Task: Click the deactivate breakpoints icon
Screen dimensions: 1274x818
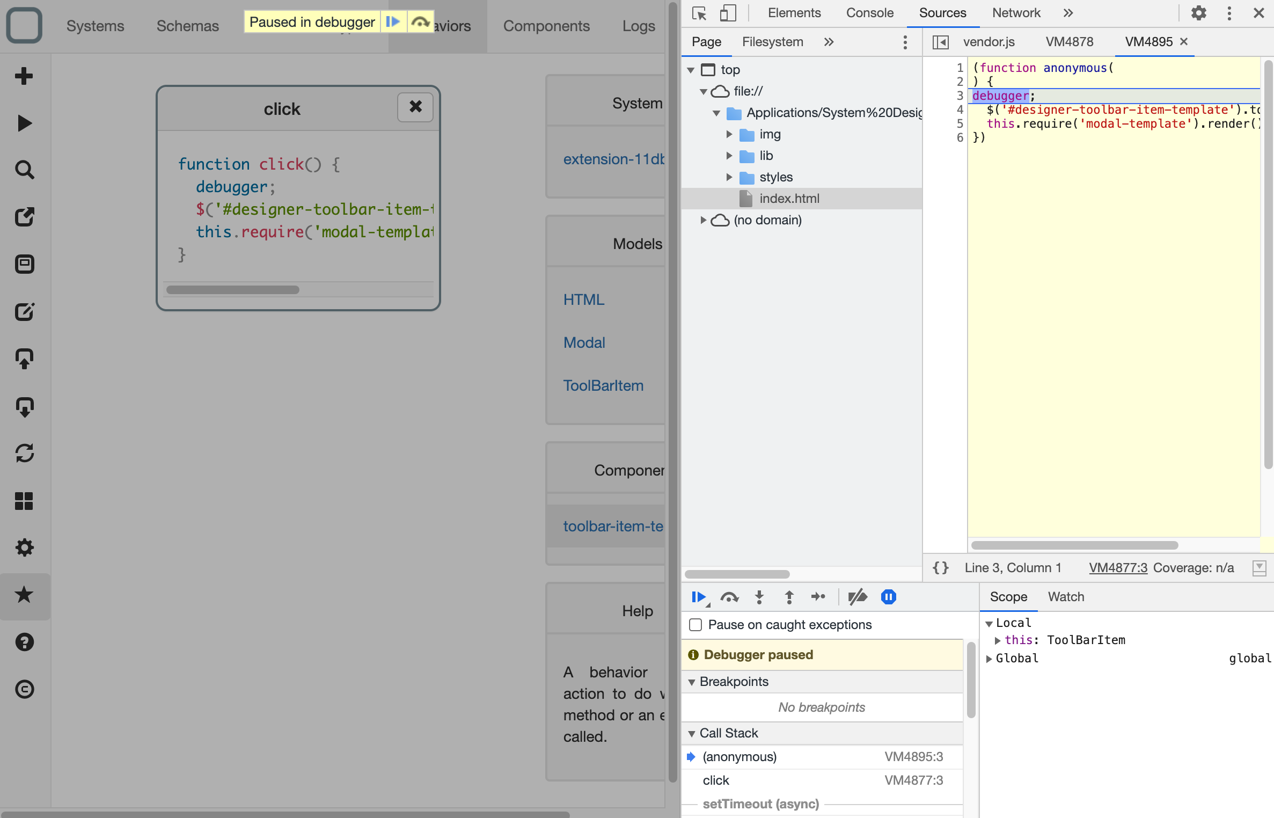Action: pos(855,596)
